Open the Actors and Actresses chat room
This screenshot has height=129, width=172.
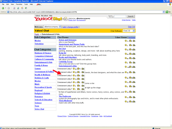(67, 40)
